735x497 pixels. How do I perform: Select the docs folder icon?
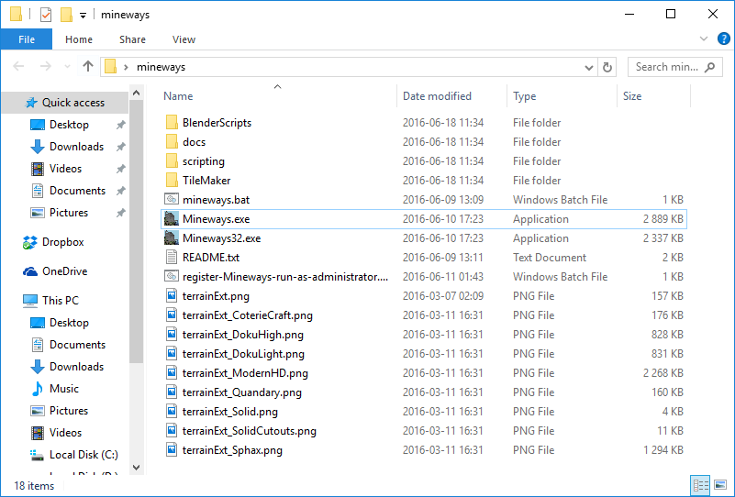(172, 142)
